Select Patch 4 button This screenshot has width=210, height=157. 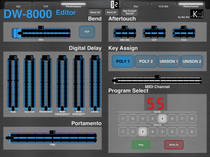click(x=152, y=132)
